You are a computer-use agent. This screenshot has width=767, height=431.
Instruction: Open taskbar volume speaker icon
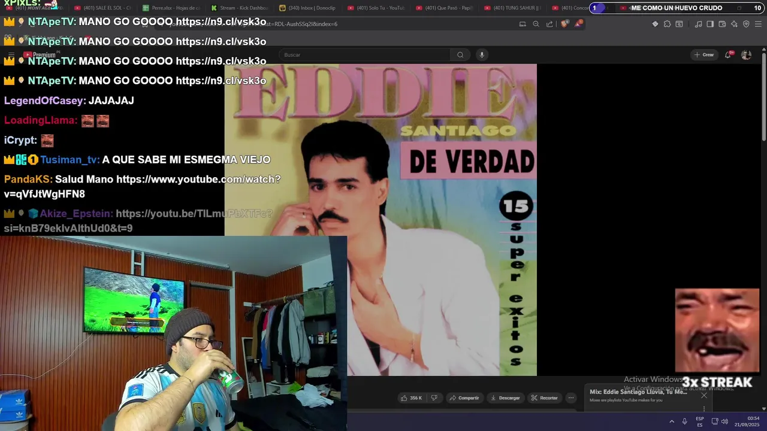click(724, 421)
